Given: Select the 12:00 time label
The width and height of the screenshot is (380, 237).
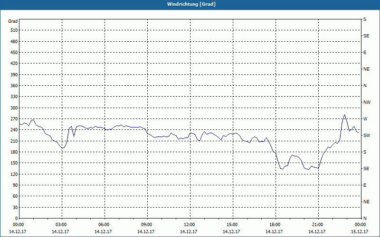Looking at the screenshot, I should [x=190, y=225].
